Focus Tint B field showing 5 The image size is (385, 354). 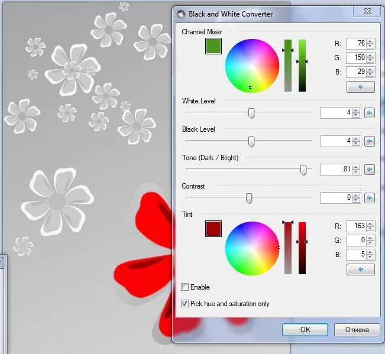[x=356, y=254]
